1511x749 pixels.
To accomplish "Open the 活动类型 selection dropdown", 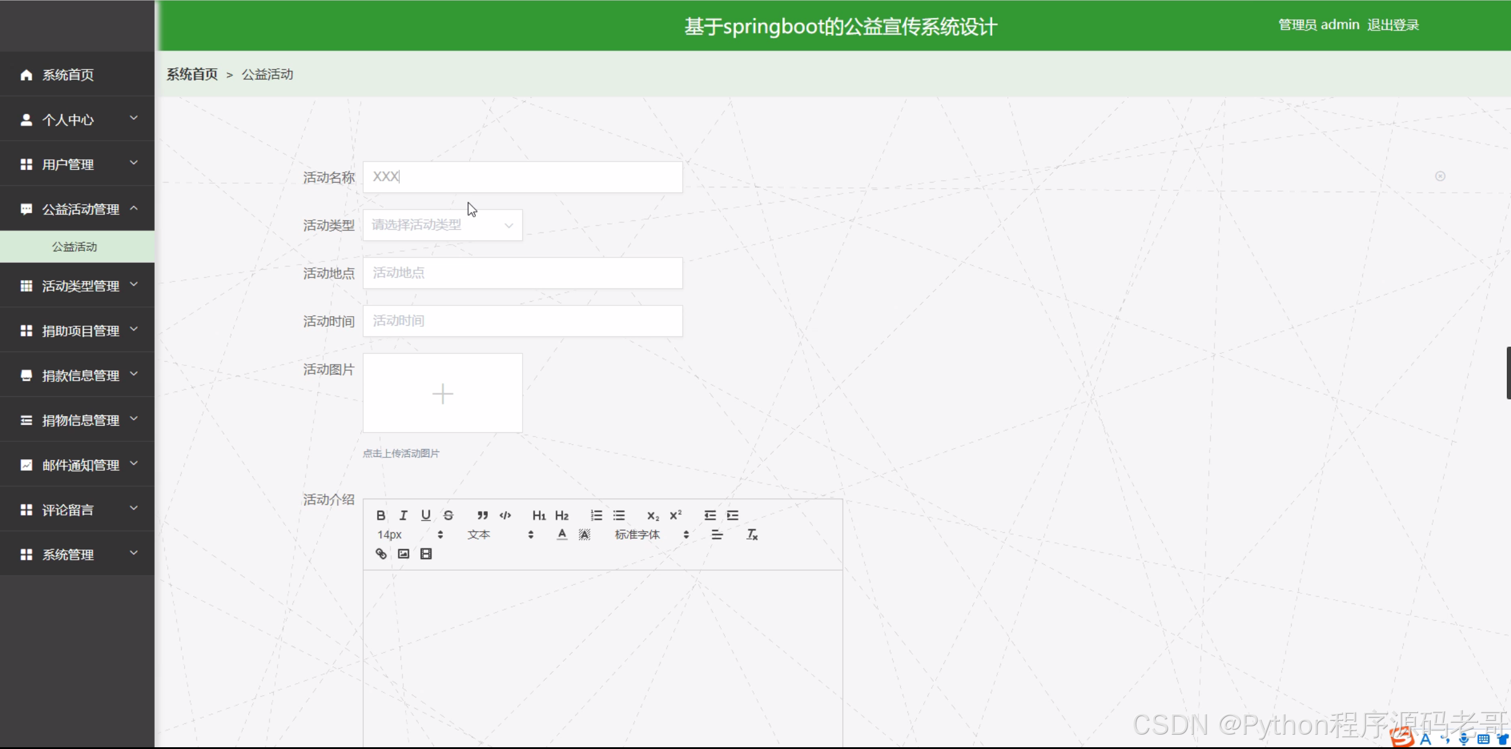I will pos(442,225).
